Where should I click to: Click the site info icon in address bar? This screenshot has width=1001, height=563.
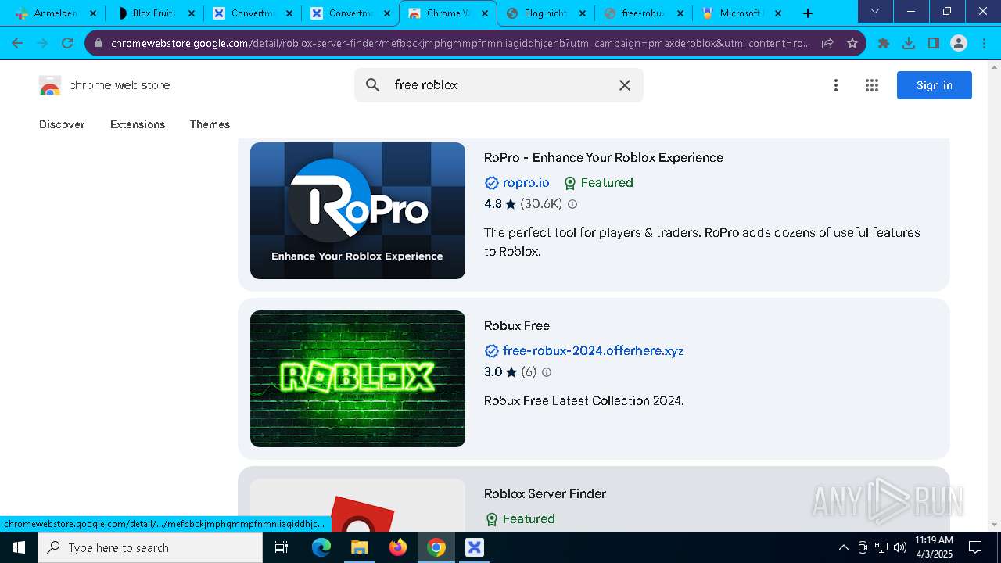pos(98,43)
